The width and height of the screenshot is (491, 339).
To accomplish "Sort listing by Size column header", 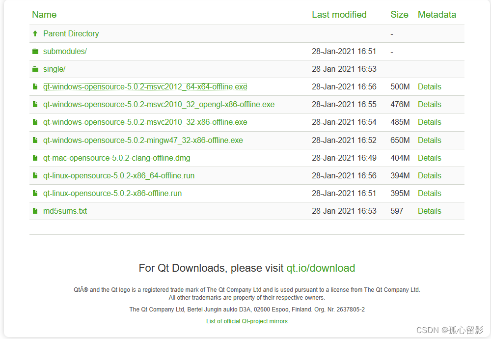I will point(399,14).
